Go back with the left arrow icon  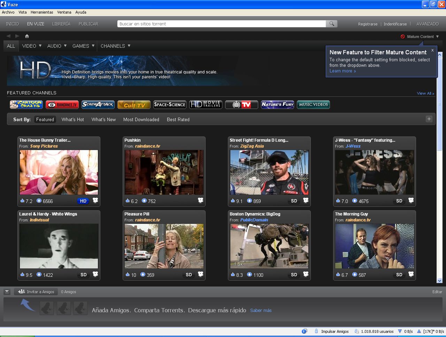8,36
